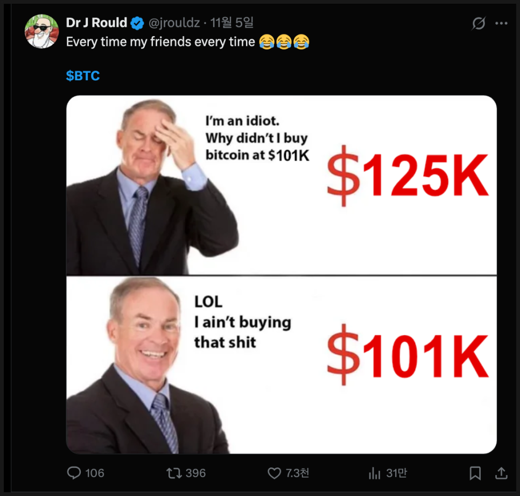
Task: Bookmark this tweet
Action: click(475, 473)
